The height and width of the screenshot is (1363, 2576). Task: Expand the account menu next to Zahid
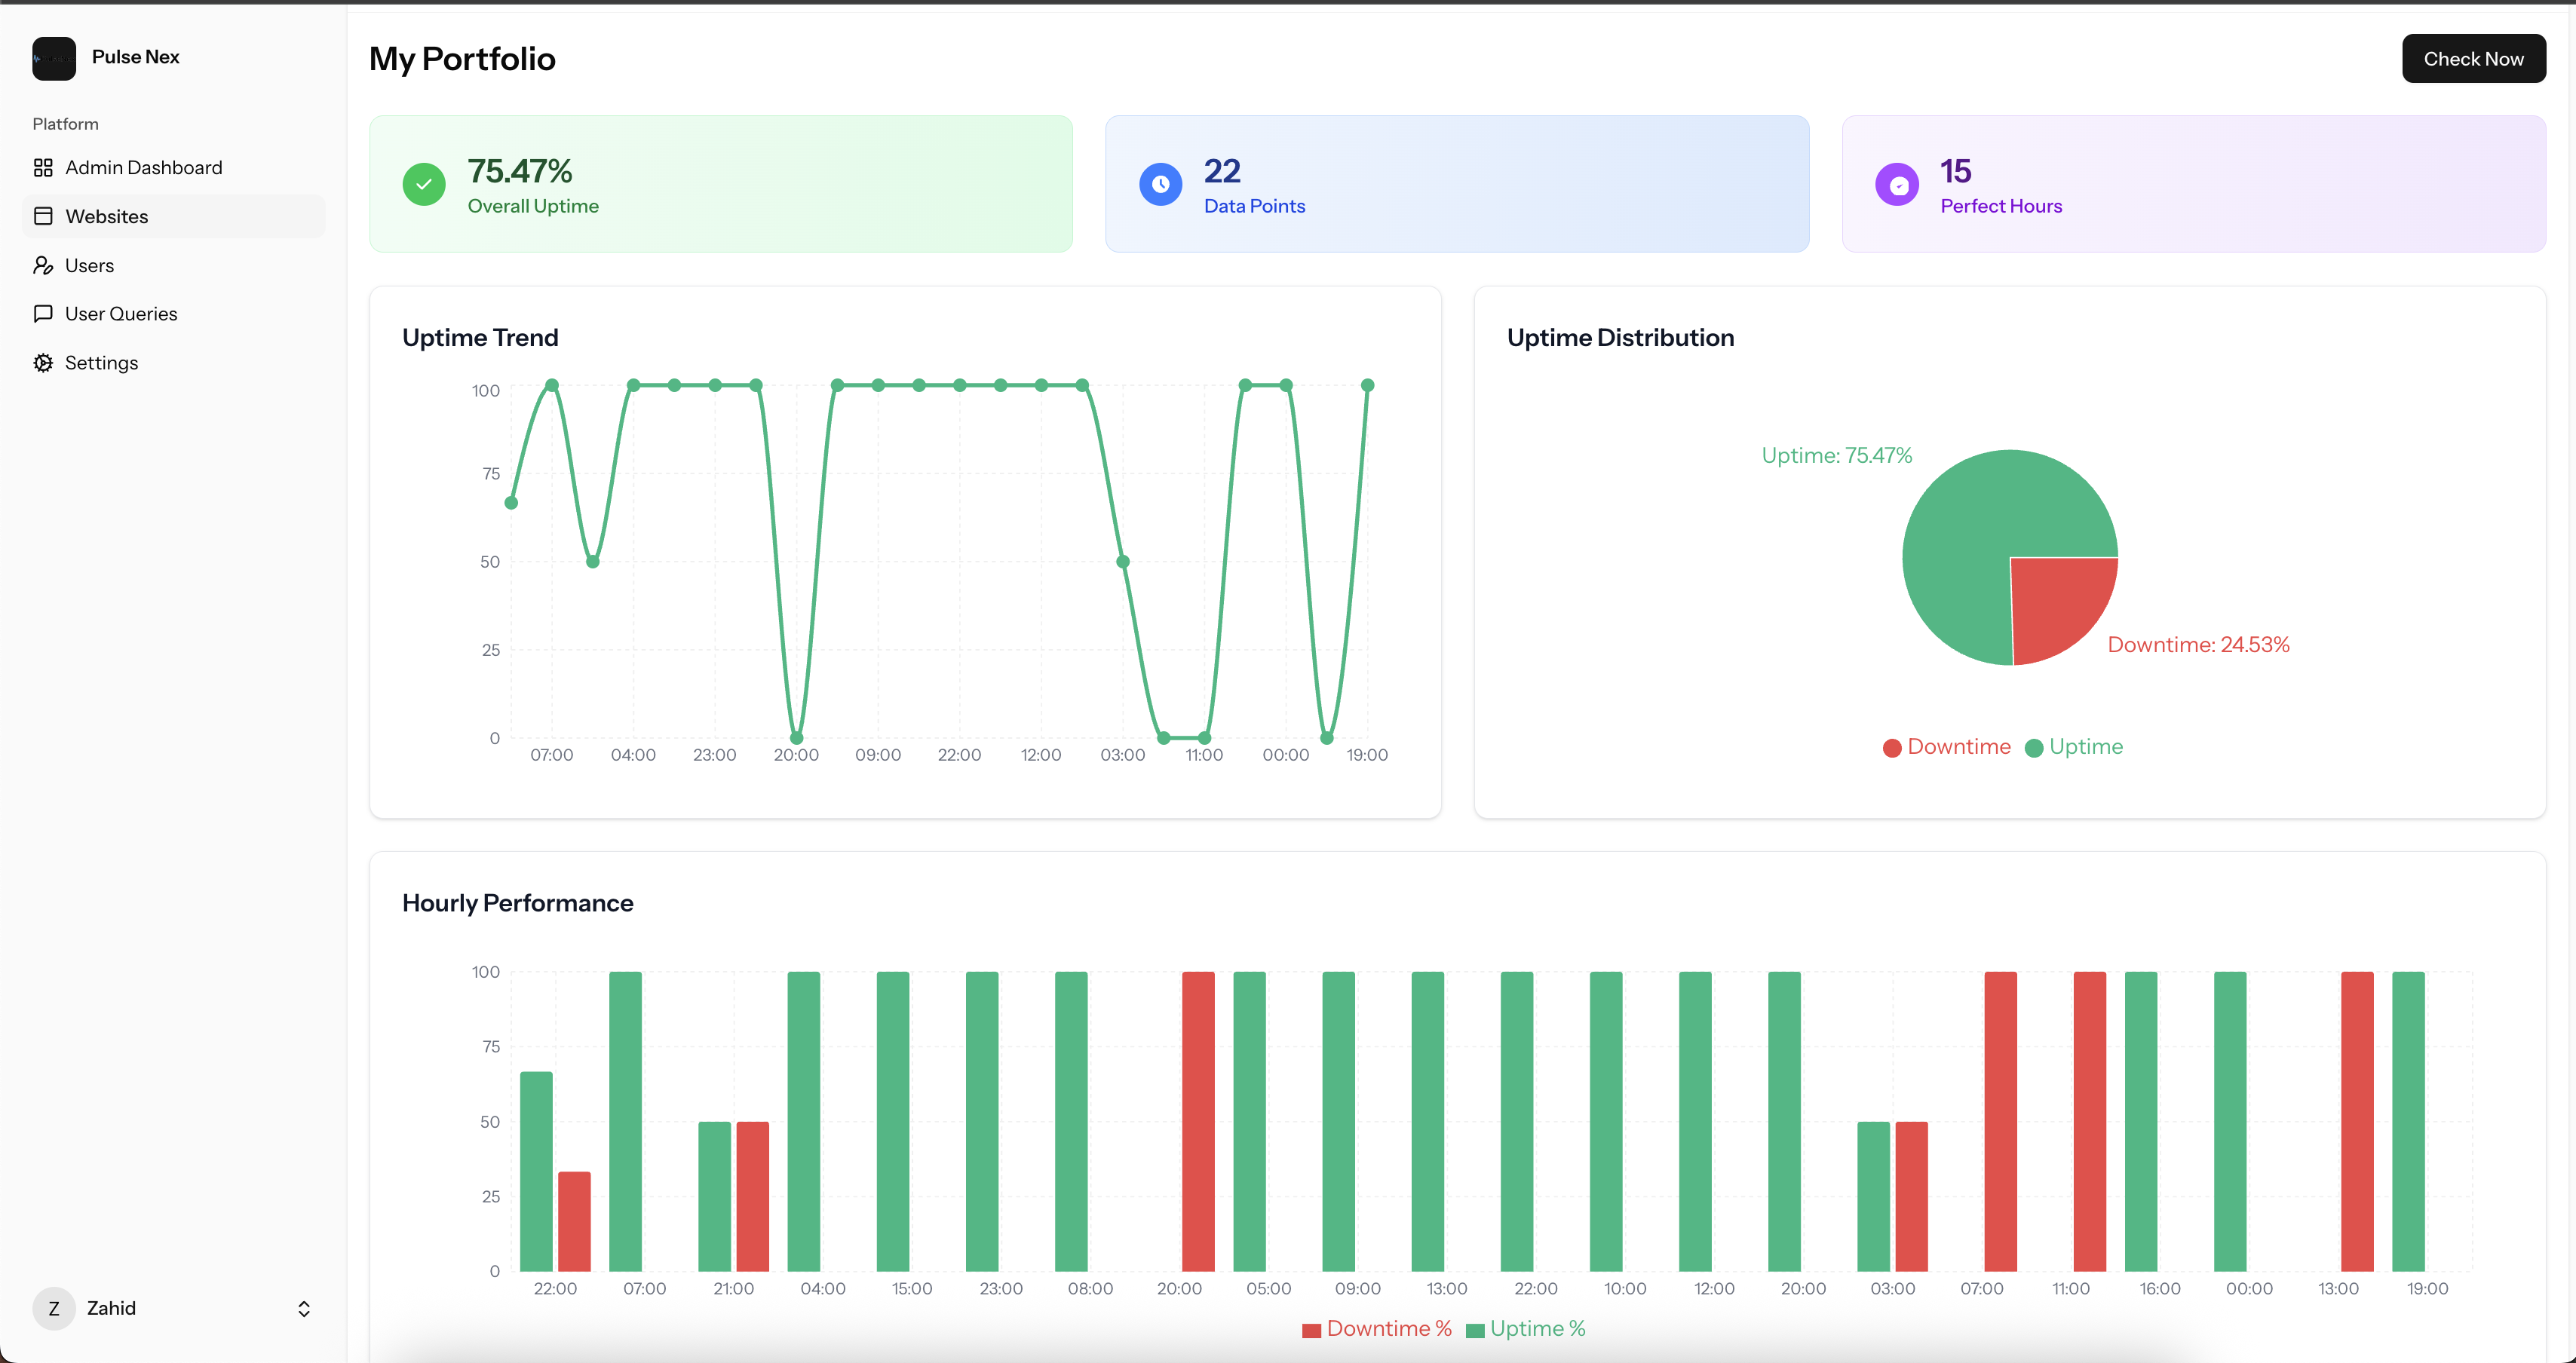pos(303,1308)
